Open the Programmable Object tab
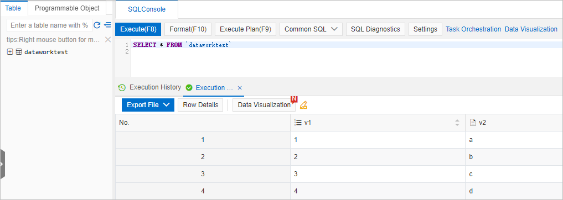The image size is (563, 200). click(x=67, y=8)
